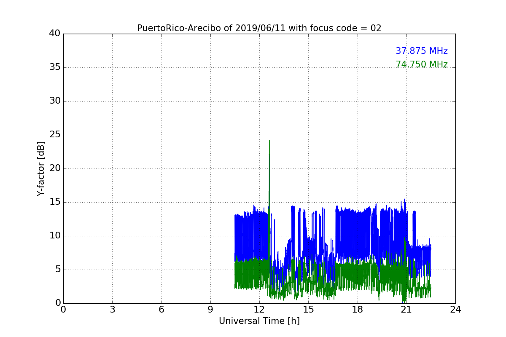Select the blue 37.875 MHz legend label
This screenshot has height=337, width=506.
coord(422,51)
